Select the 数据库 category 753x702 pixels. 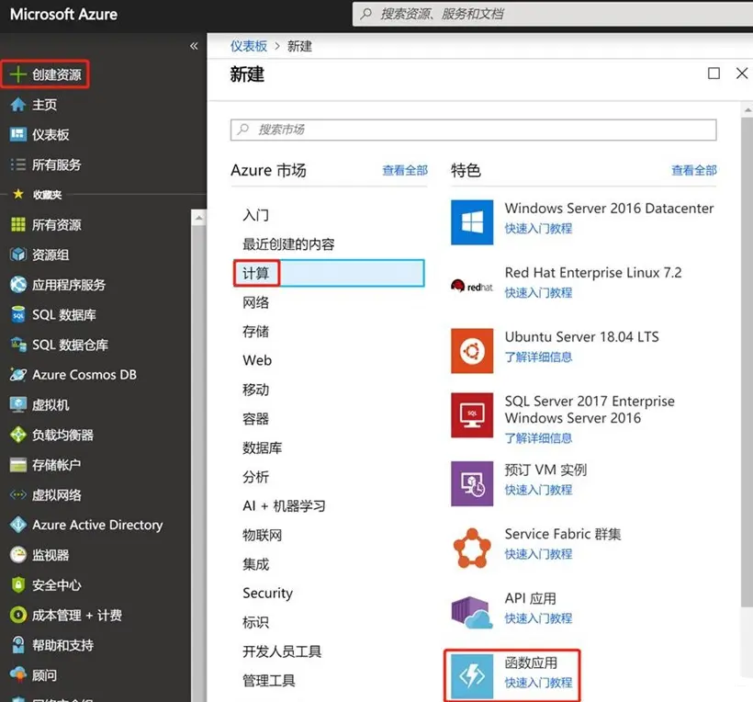click(x=262, y=447)
